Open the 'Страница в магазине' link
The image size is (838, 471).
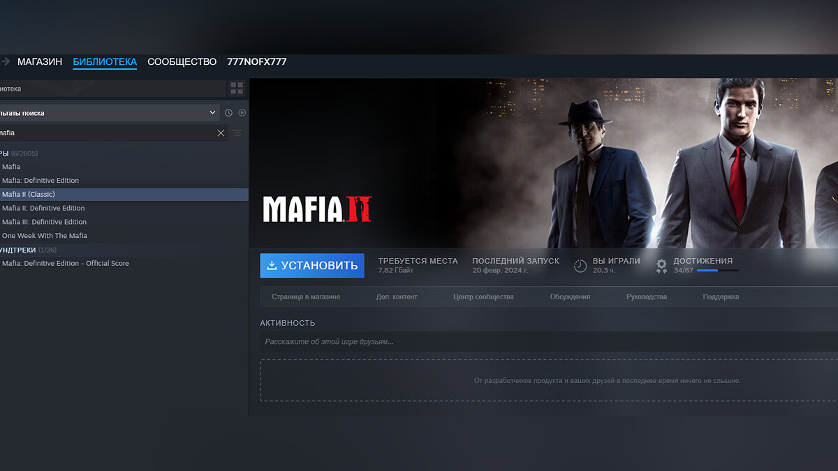(x=306, y=297)
